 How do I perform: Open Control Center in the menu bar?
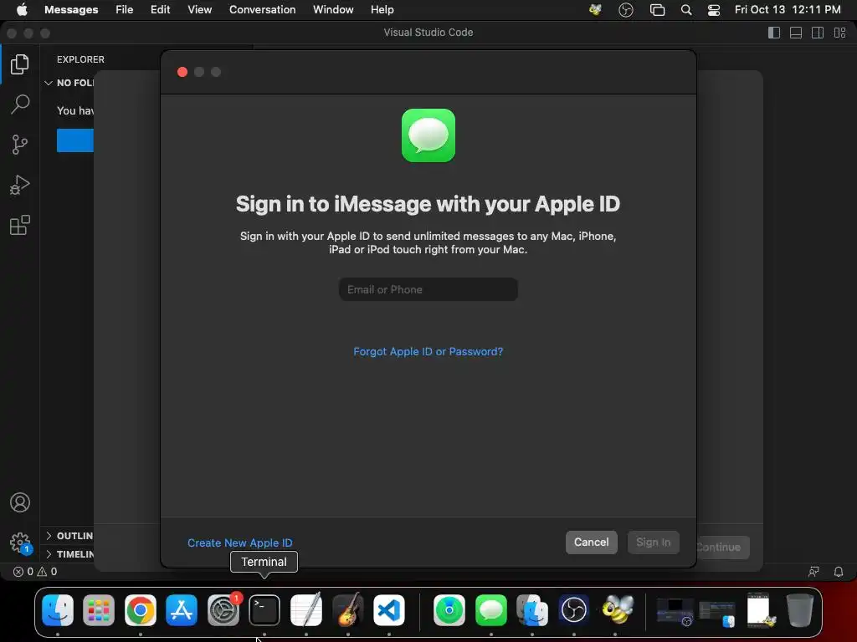[x=714, y=10]
